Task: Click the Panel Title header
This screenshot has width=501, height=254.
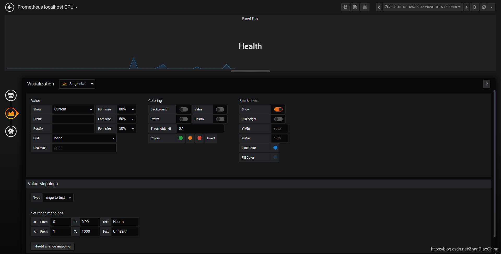Action: (250, 18)
